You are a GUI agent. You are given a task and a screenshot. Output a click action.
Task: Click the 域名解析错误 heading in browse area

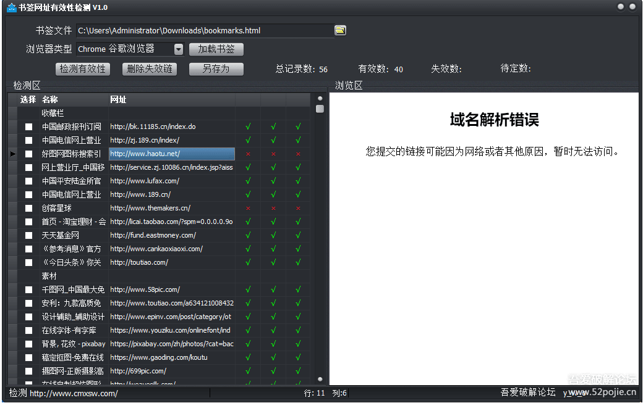494,120
